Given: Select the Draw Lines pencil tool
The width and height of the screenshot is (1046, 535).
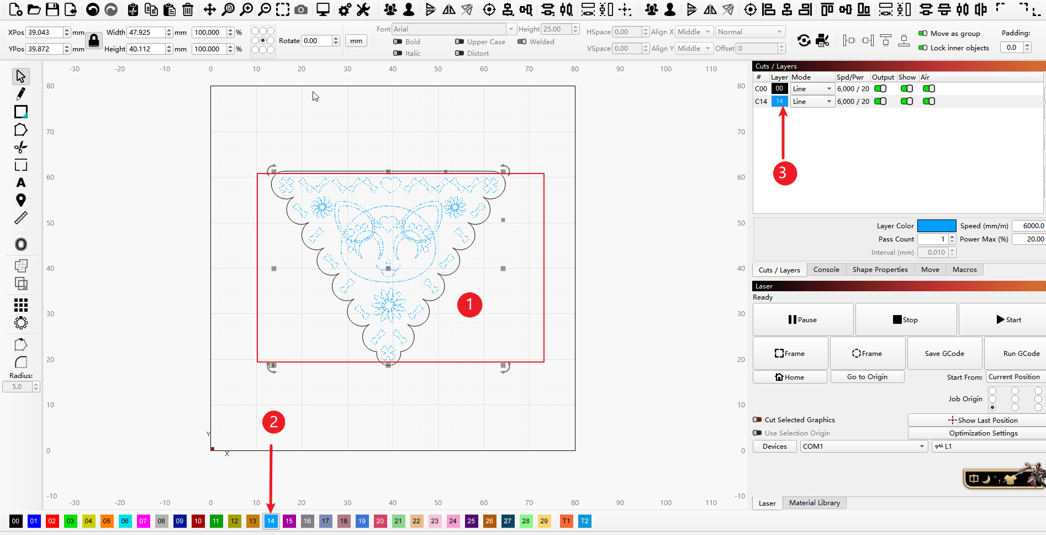Looking at the screenshot, I should 20,94.
